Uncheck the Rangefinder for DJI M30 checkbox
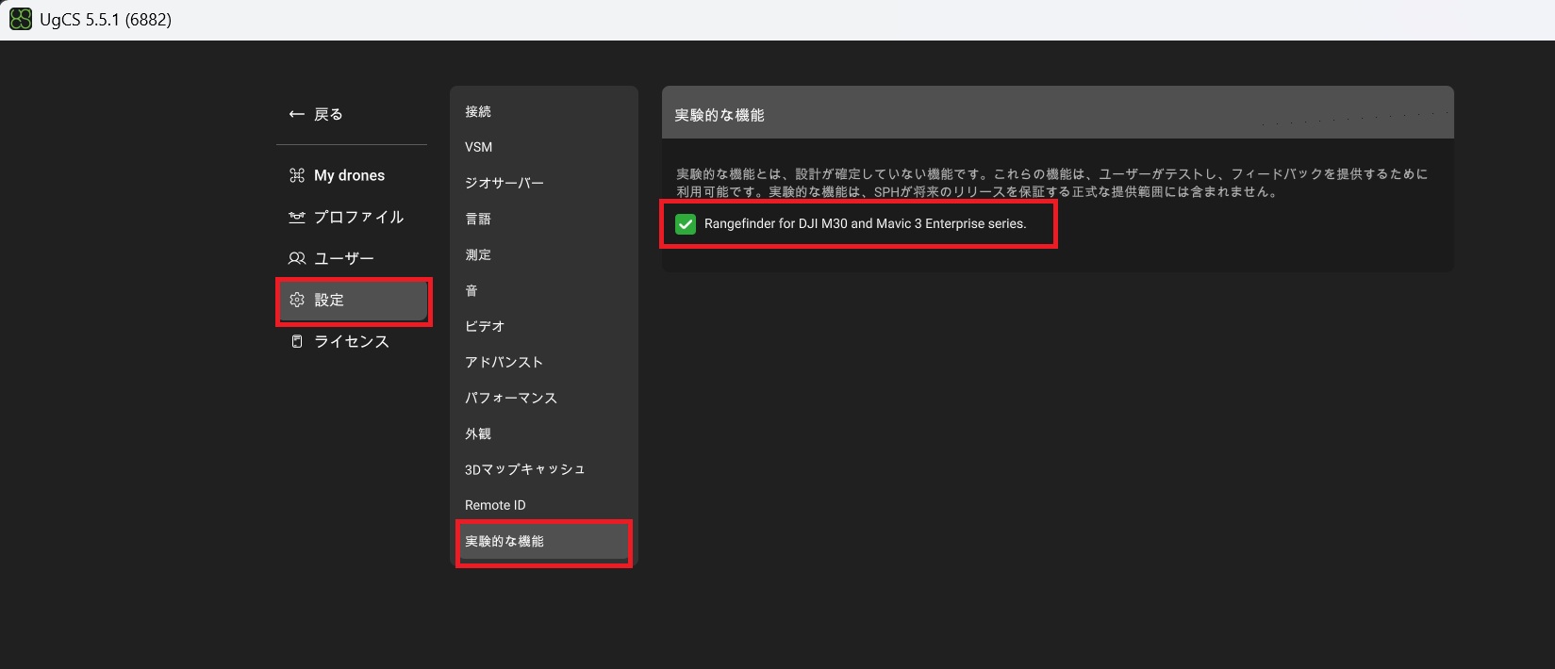1555x669 pixels. [686, 224]
